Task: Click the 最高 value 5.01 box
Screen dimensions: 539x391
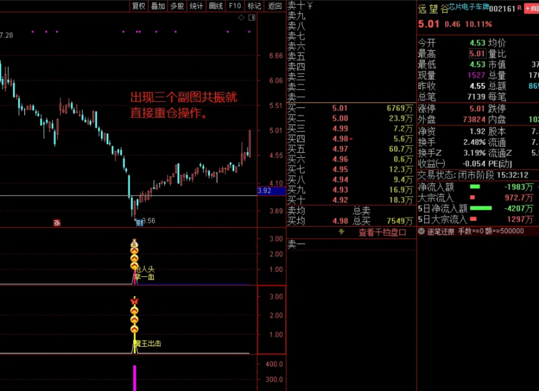Action: tap(477, 53)
